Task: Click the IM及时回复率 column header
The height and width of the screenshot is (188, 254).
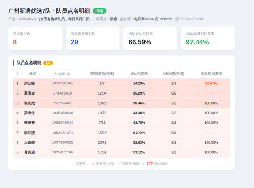Action: pos(211,74)
